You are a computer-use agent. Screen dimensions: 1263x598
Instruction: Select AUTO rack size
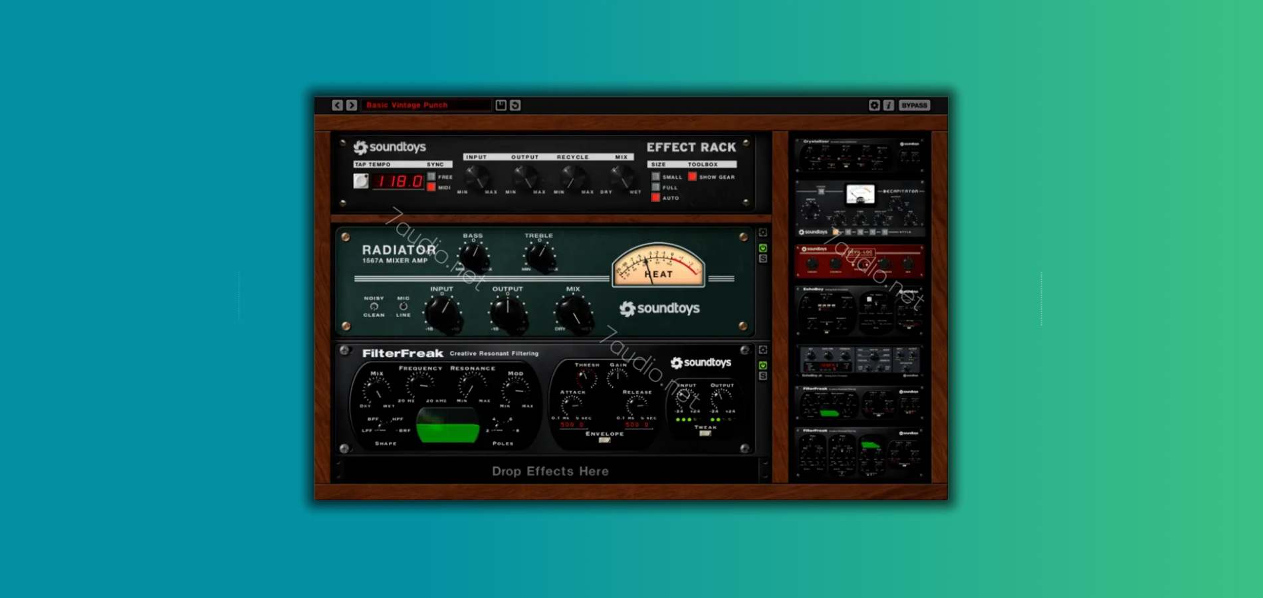(x=656, y=197)
